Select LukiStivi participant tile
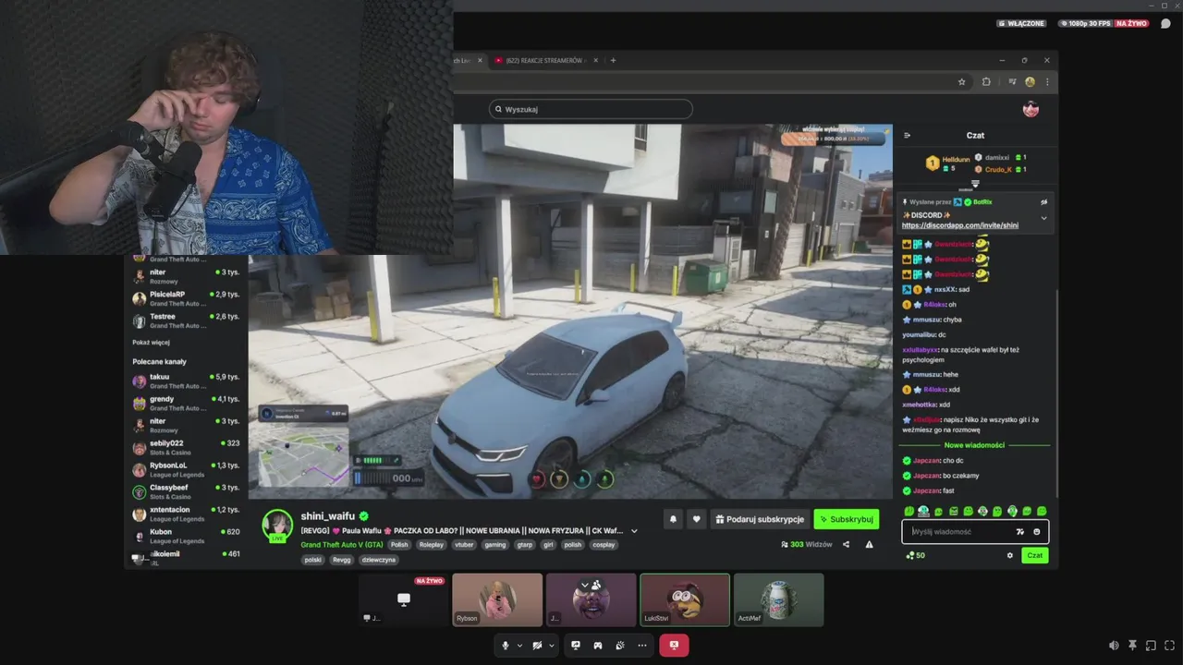This screenshot has height=665, width=1183. (685, 599)
